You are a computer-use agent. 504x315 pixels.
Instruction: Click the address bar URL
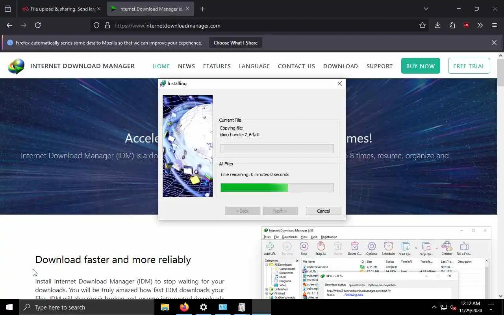pos(167,26)
